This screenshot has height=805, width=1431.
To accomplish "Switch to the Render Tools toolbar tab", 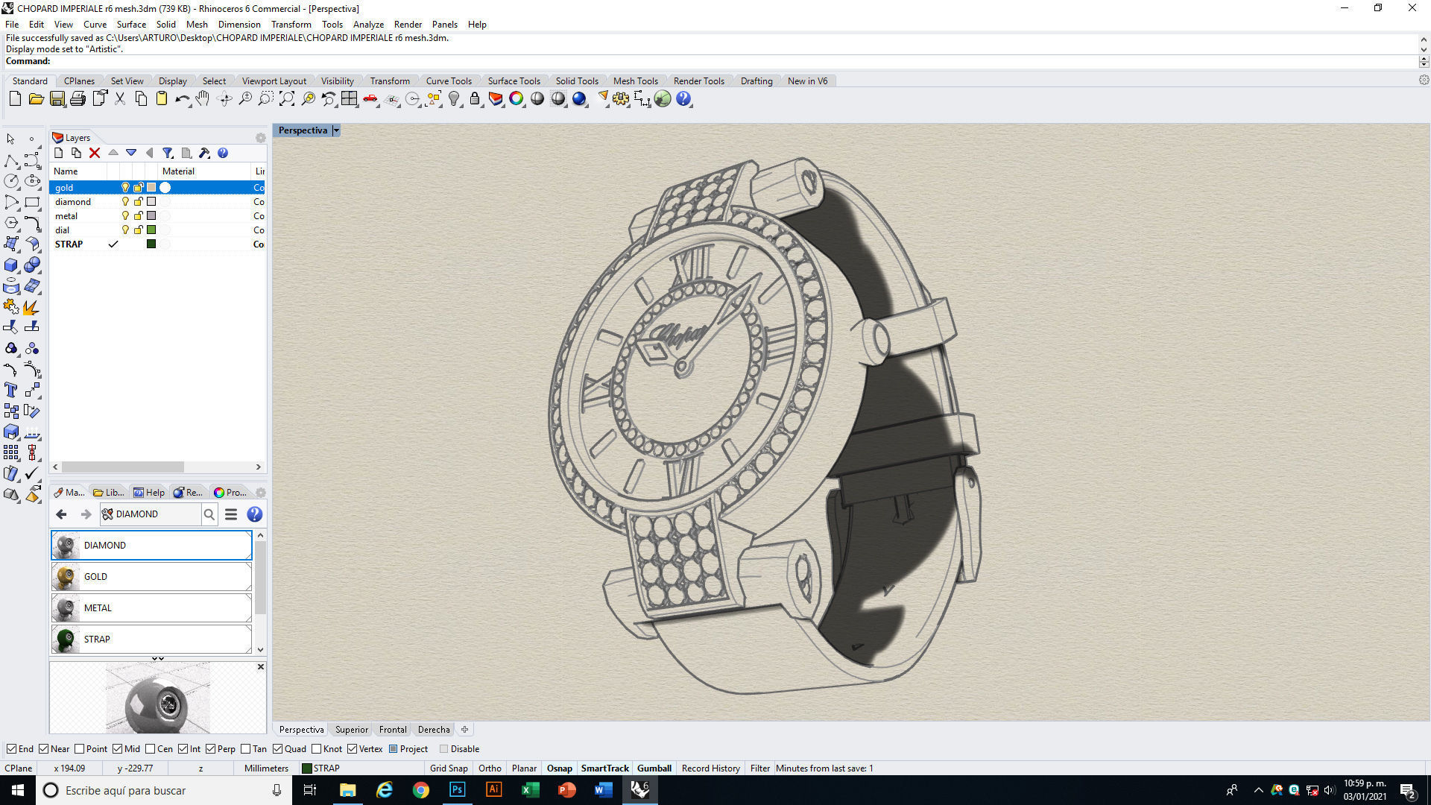I will pyautogui.click(x=698, y=81).
